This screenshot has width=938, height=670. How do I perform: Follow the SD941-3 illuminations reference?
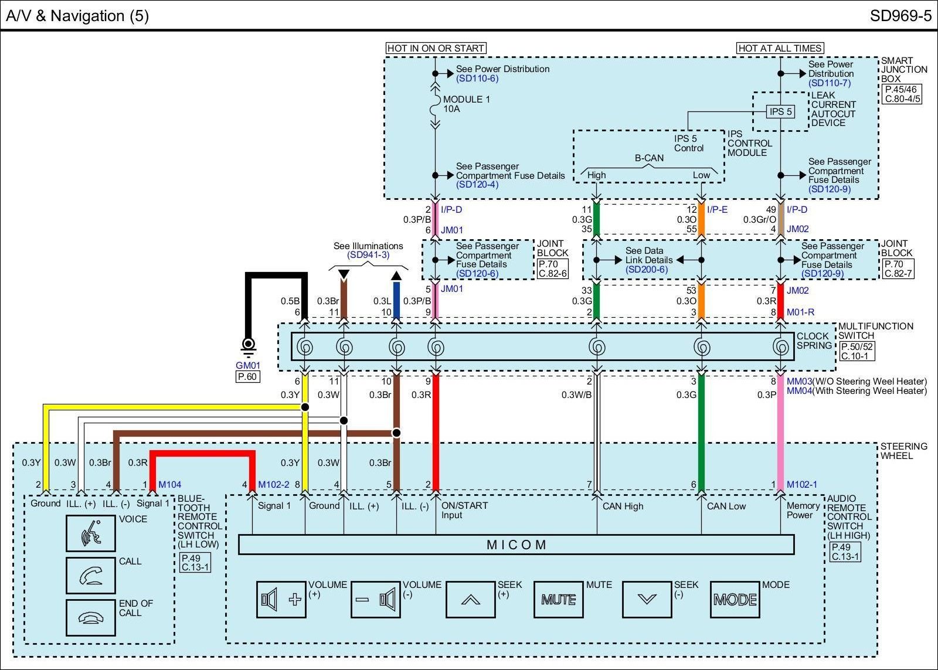(368, 255)
